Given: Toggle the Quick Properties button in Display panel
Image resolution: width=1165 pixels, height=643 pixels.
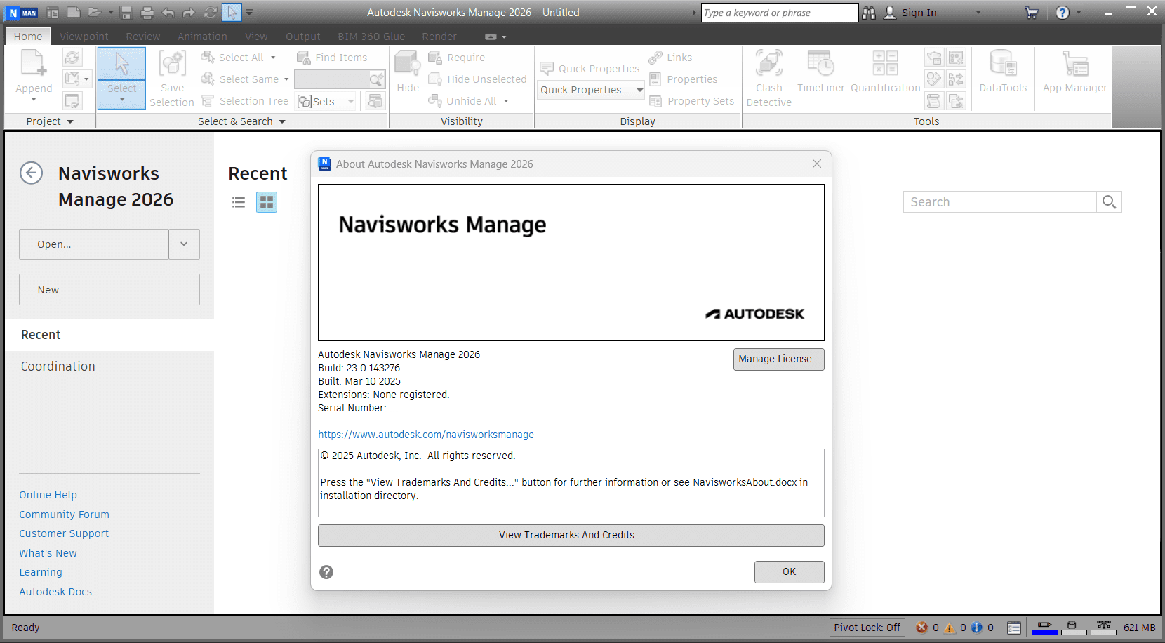Looking at the screenshot, I should click(590, 69).
